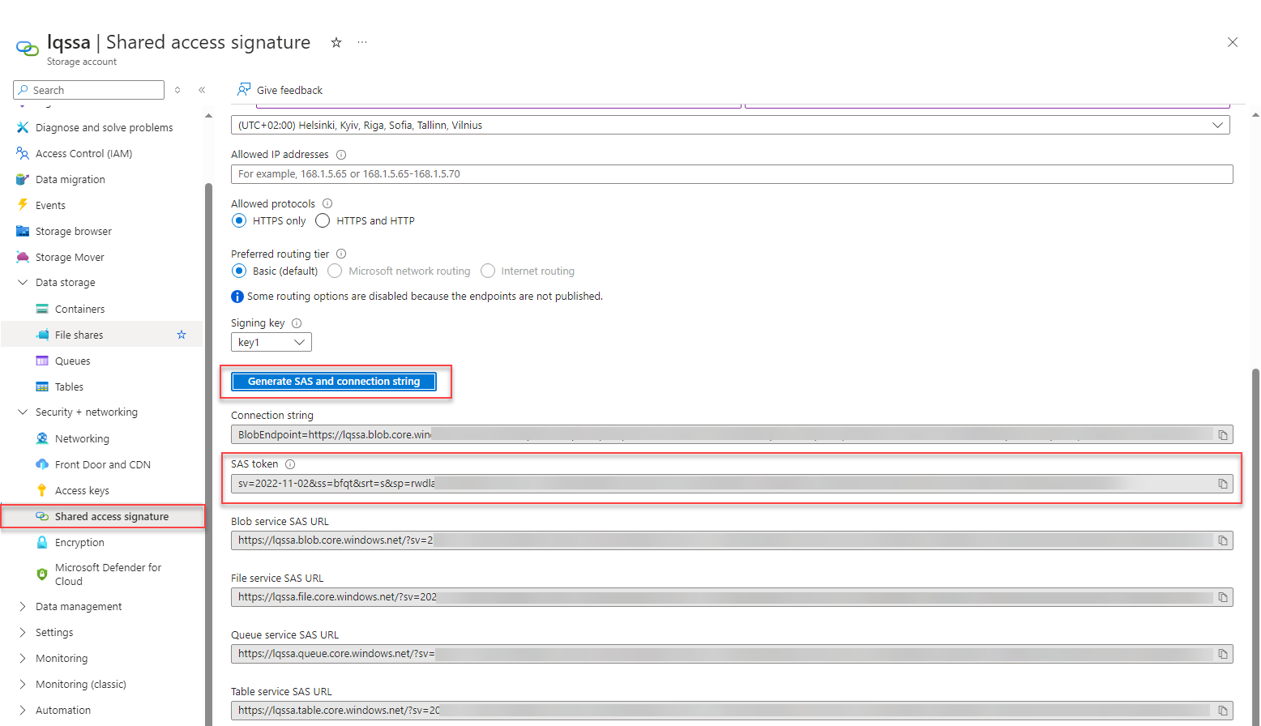This screenshot has width=1261, height=726.
Task: Select the HTTPS only protocol option
Action: (239, 220)
